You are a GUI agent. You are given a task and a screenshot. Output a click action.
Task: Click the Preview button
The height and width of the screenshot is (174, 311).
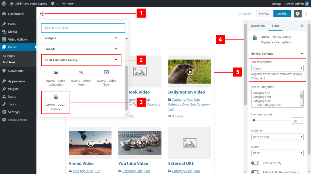tap(264, 14)
